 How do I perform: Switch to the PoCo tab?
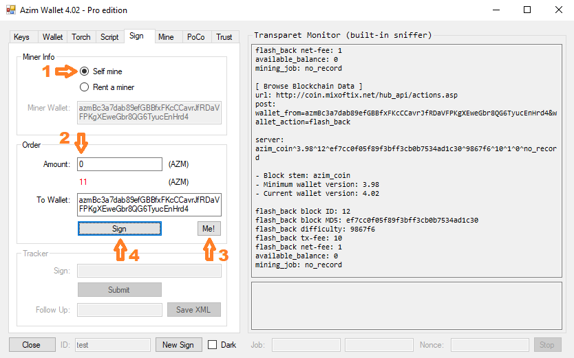pos(196,37)
